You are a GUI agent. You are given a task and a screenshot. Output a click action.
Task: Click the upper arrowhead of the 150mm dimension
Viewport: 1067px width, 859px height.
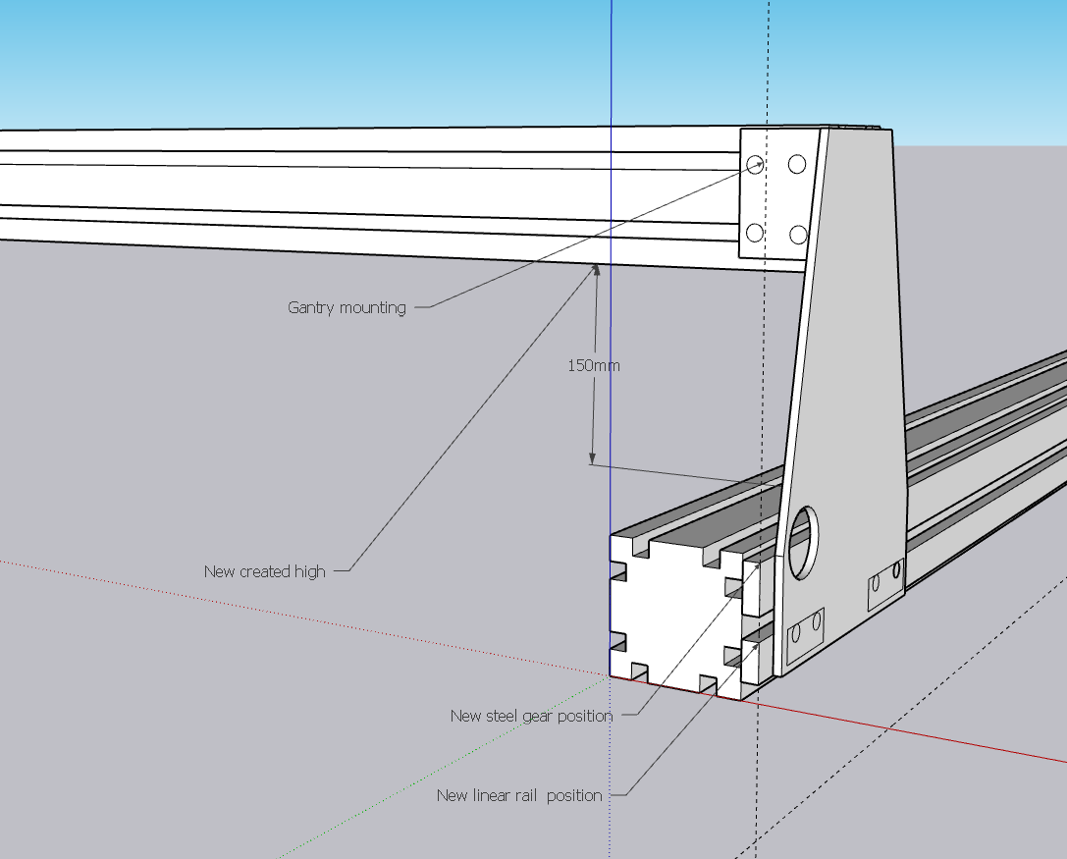(594, 269)
